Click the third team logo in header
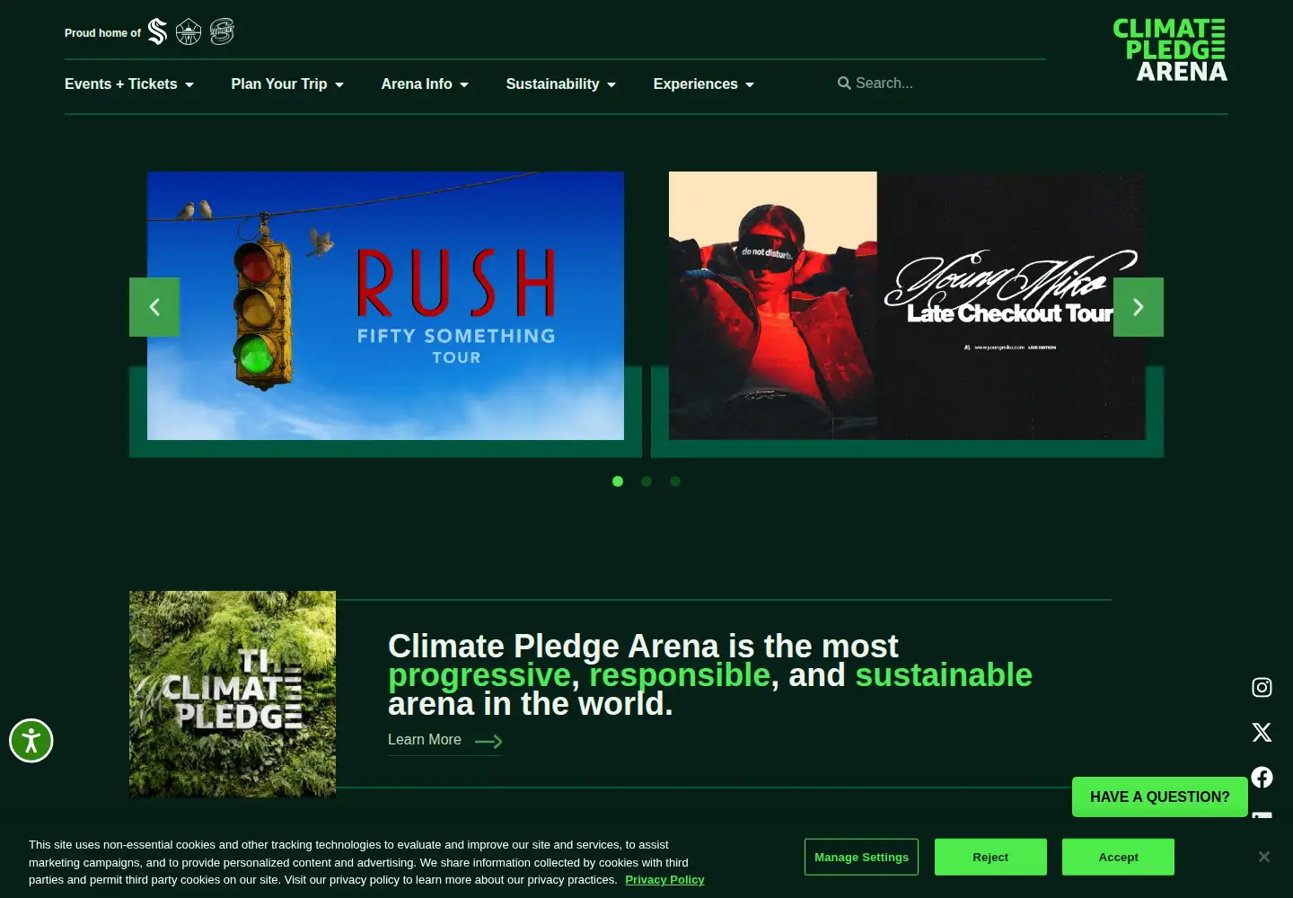 (x=222, y=32)
